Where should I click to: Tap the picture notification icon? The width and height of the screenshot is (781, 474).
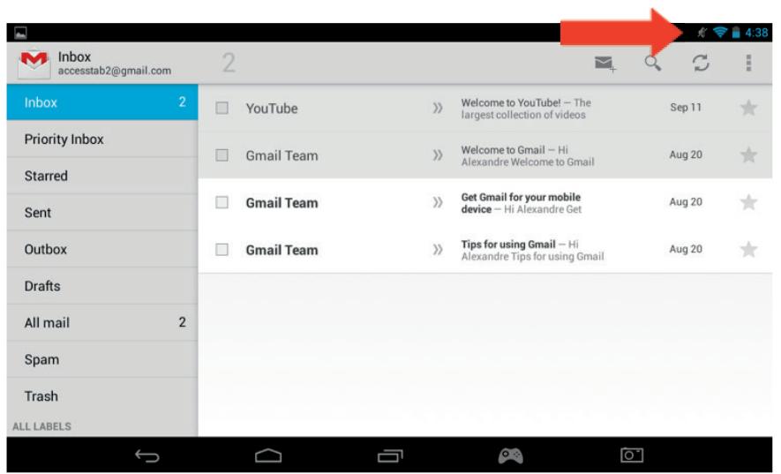pos(20,34)
